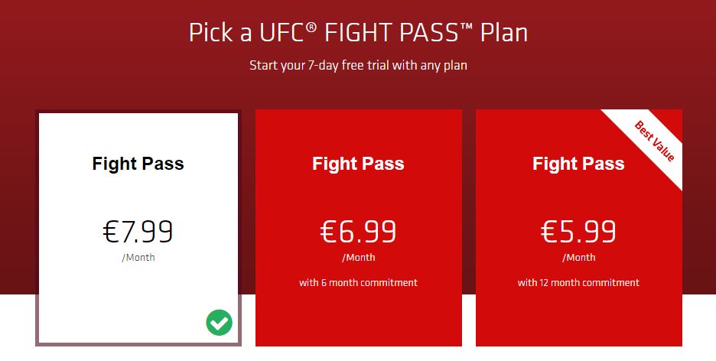Click the €7.99 price text
The width and height of the screenshot is (716, 361).
138,232
